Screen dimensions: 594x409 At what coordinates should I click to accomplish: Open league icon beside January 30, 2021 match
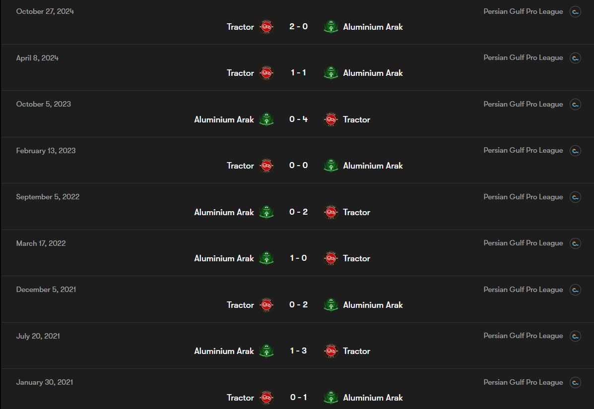point(575,383)
